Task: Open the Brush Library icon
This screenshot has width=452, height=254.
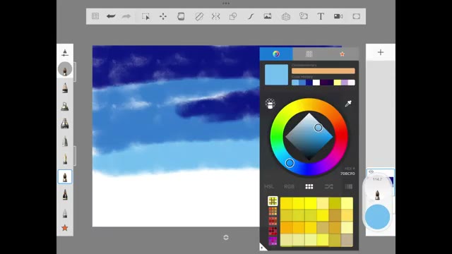Action: click(65, 52)
